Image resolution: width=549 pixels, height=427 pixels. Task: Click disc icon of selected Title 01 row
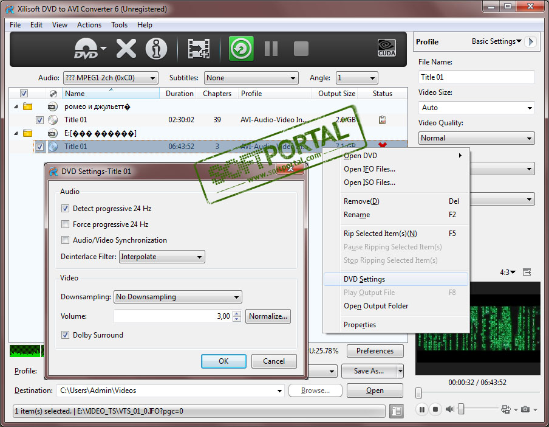53,147
